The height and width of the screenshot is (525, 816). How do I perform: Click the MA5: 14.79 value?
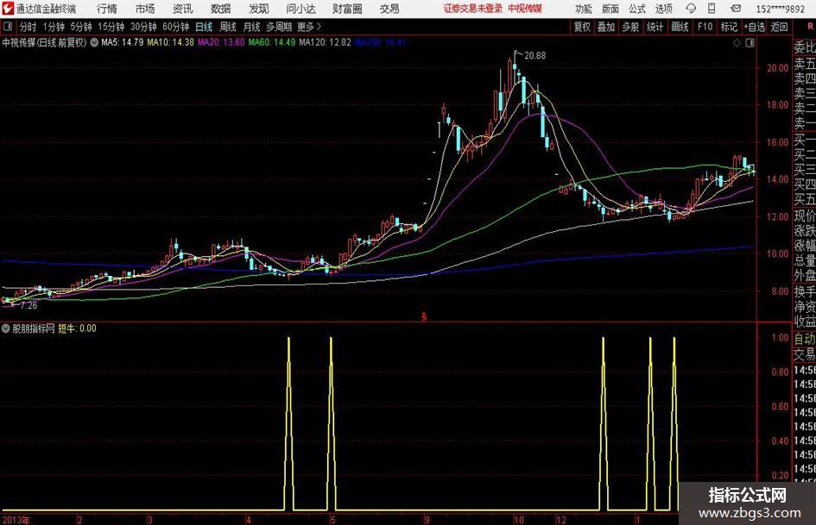[123, 42]
